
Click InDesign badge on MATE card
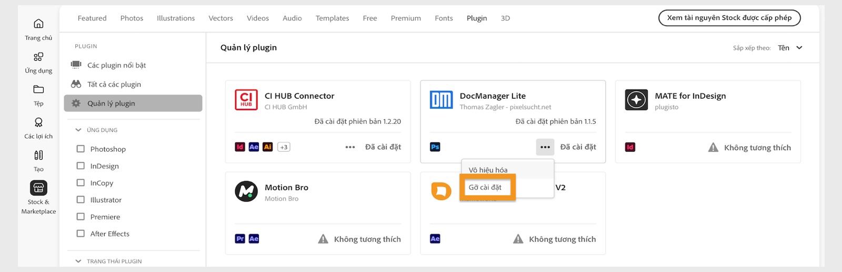click(x=630, y=147)
